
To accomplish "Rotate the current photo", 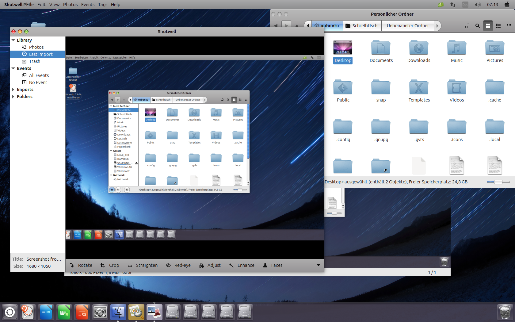I will 81,265.
